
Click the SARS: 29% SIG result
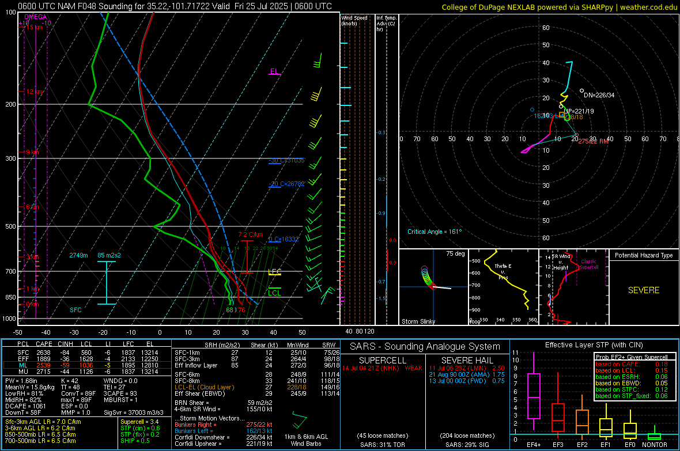pos(467,445)
